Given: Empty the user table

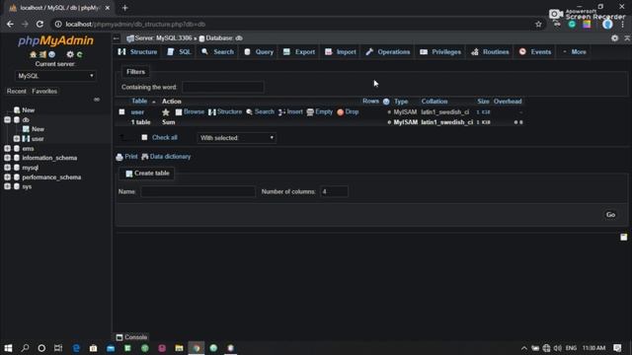Looking at the screenshot, I should click(320, 111).
